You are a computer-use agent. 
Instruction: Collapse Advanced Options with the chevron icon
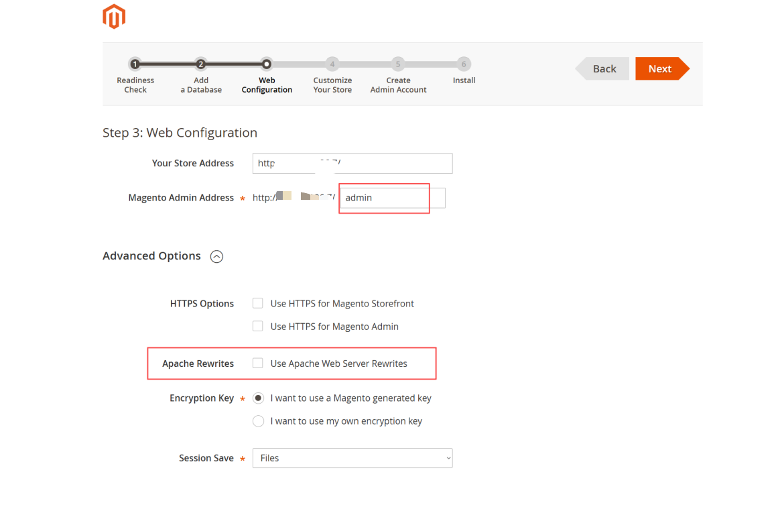tap(216, 256)
